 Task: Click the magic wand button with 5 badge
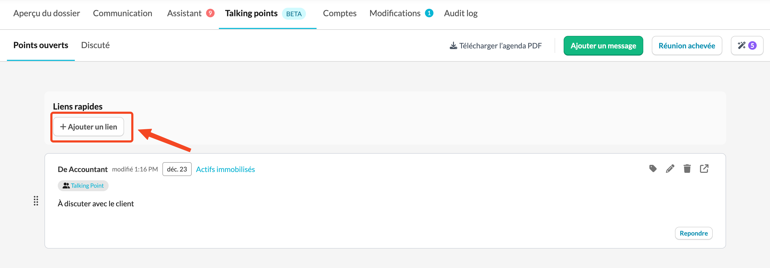pos(747,46)
